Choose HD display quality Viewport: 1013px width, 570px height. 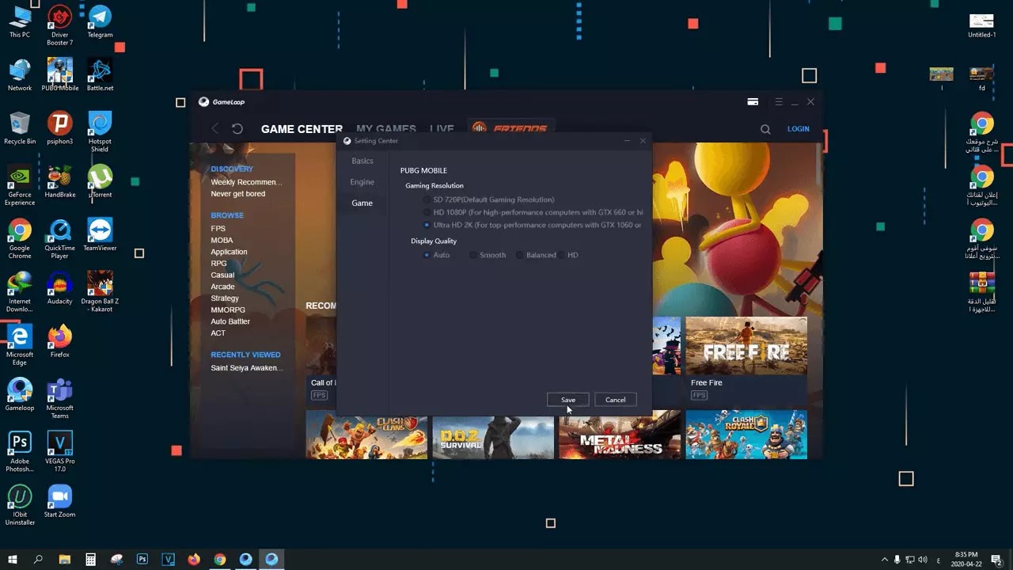[x=562, y=255]
